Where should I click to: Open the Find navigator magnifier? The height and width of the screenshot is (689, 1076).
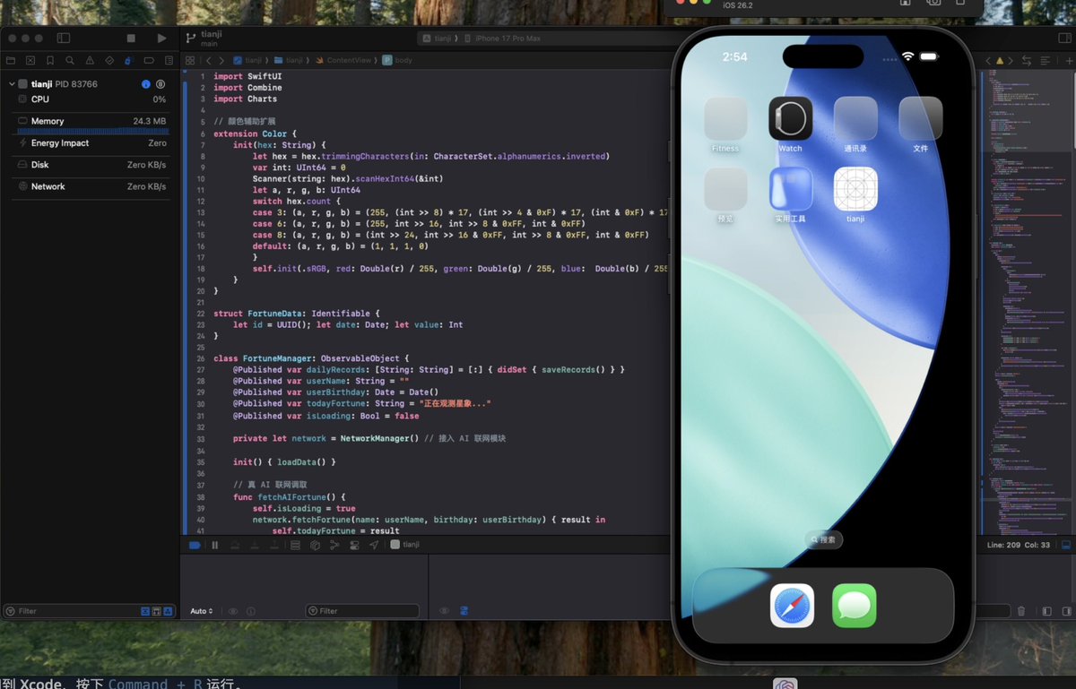tap(70, 61)
